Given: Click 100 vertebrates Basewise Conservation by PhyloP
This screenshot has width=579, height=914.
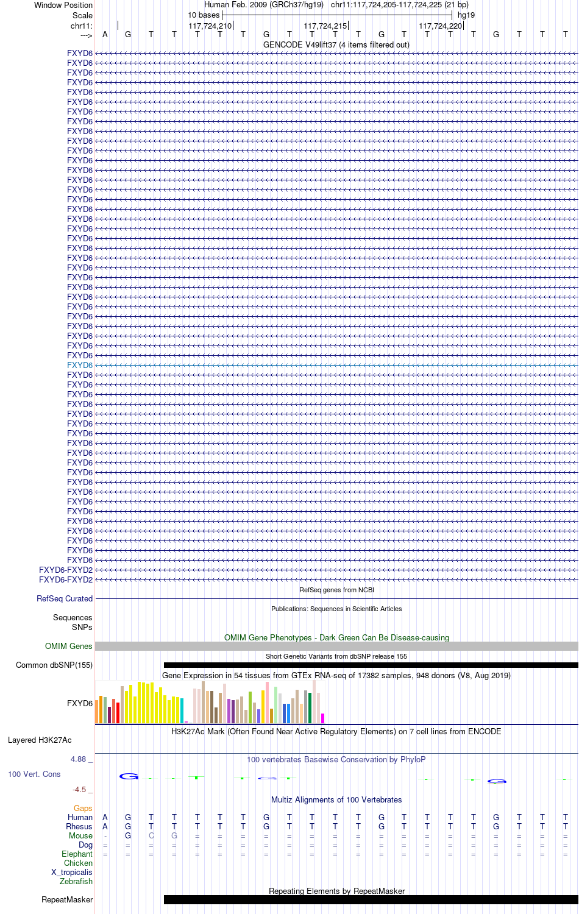Looking at the screenshot, I should pyautogui.click(x=336, y=759).
